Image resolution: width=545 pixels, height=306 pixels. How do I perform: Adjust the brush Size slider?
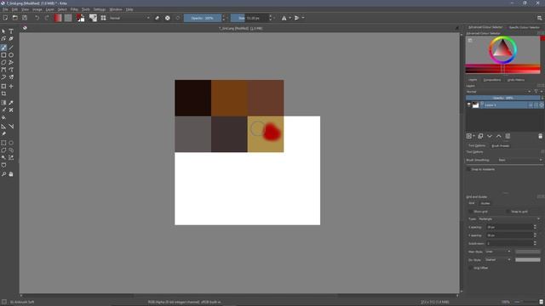click(250, 18)
